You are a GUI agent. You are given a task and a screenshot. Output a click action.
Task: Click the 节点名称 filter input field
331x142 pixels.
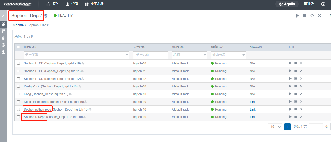click(x=151, y=55)
